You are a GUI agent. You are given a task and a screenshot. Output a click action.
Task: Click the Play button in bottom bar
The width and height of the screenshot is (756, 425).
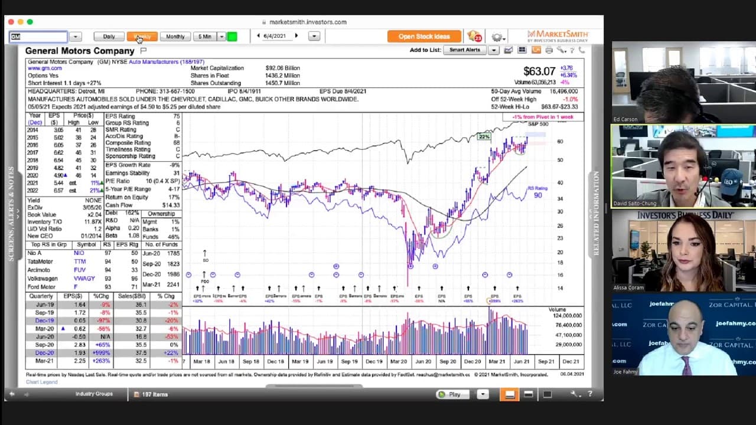pos(449,394)
